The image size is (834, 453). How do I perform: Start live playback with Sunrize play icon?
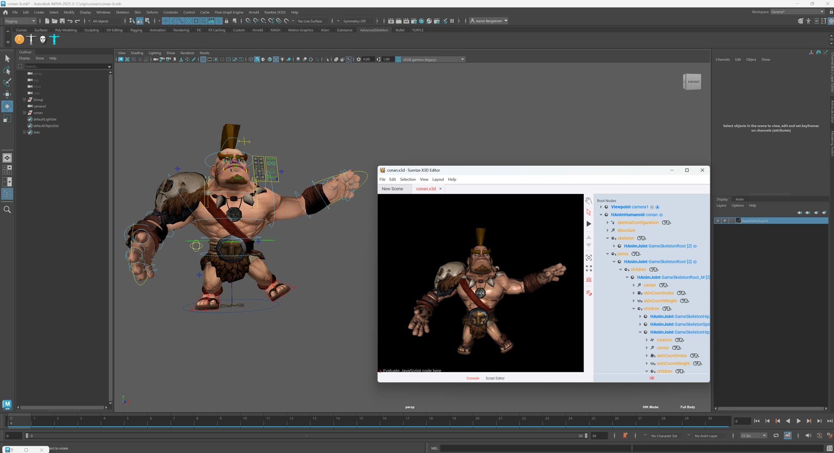(x=589, y=224)
